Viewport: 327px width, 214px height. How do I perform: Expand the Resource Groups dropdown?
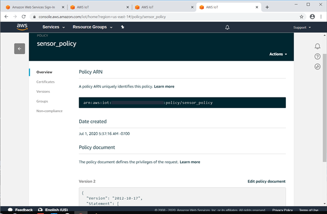pyautogui.click(x=92, y=27)
